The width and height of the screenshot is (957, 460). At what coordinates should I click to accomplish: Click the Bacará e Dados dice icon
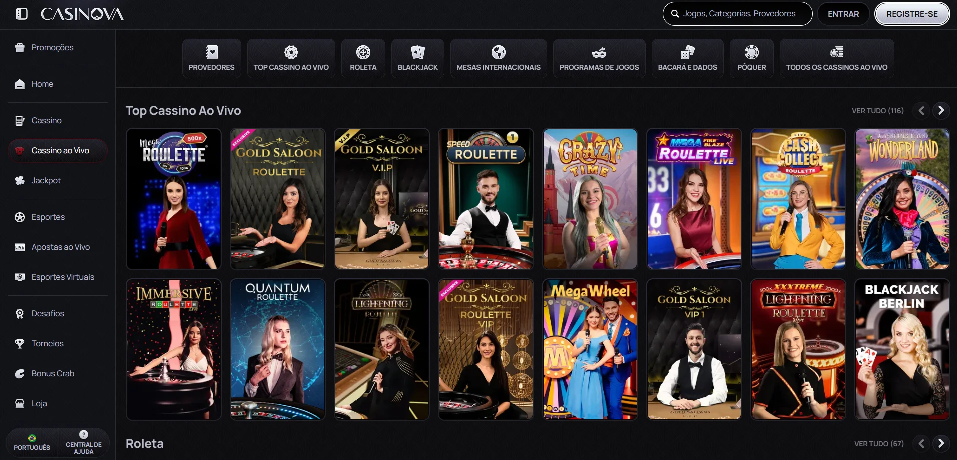click(x=688, y=52)
